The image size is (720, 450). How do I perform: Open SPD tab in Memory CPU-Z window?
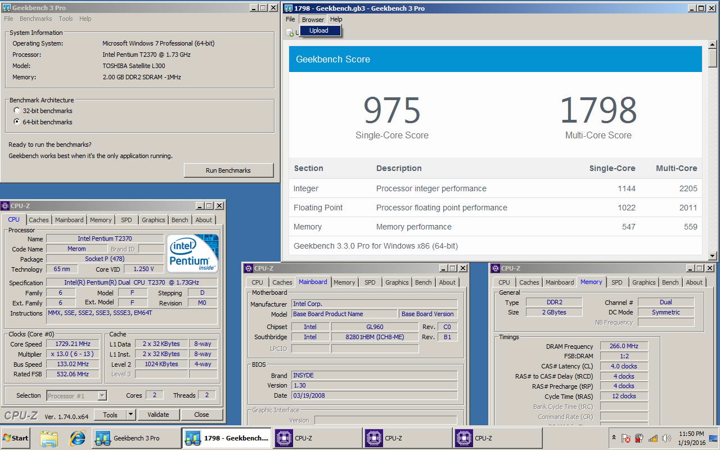(617, 282)
